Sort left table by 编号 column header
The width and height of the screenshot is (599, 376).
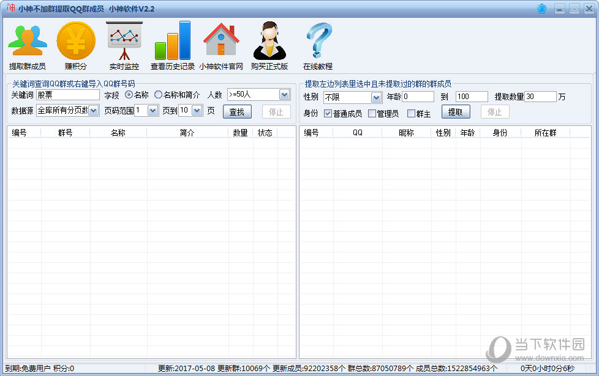[24, 132]
